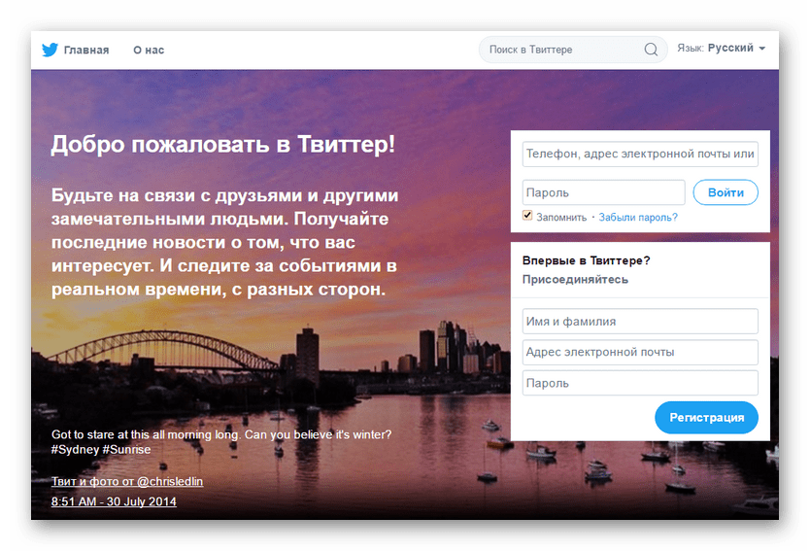
Task: Select the login Пароль field beside Войти
Action: (603, 192)
